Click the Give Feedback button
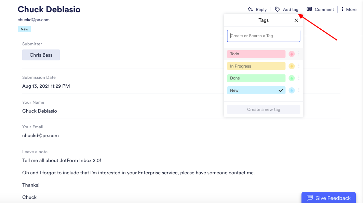Screen dimensions: 363x203 click(x=328, y=198)
